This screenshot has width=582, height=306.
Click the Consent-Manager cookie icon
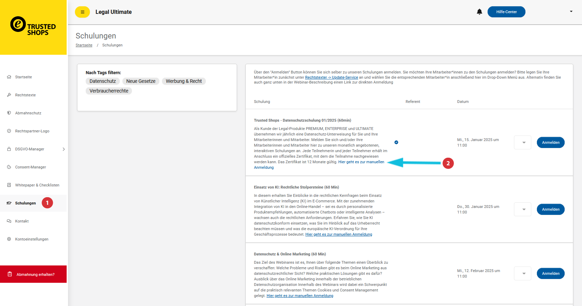point(9,167)
